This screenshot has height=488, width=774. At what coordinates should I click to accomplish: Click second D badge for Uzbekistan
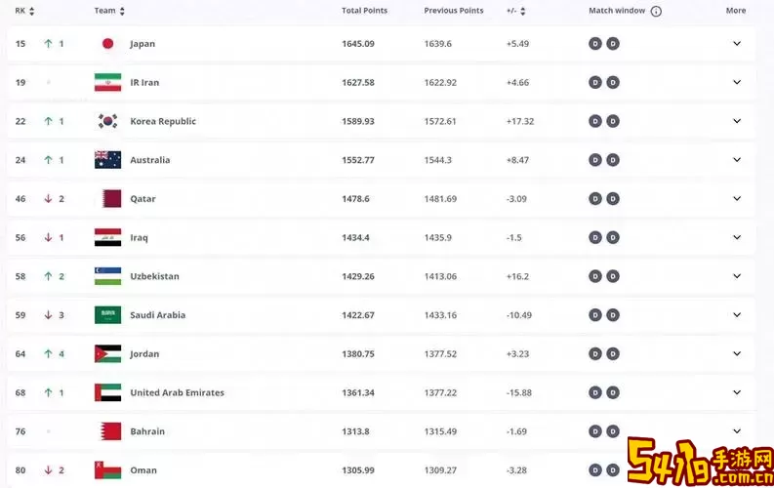pyautogui.click(x=613, y=276)
